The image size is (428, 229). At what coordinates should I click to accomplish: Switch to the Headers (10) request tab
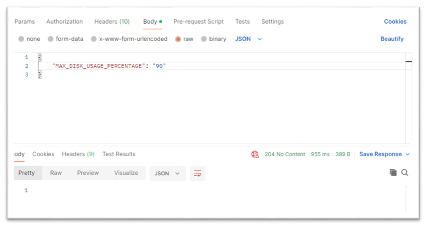click(112, 22)
